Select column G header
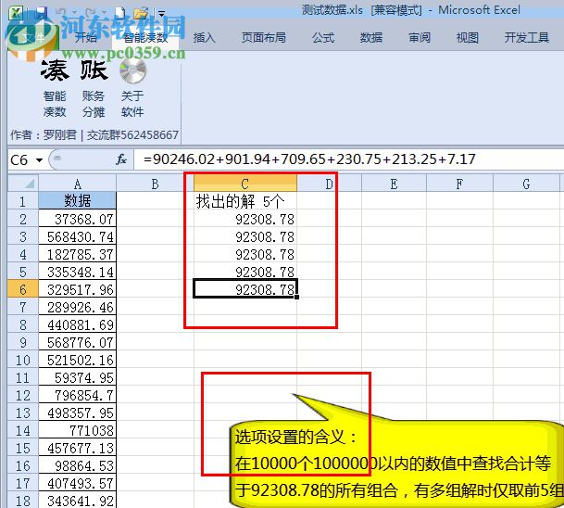 526,184
